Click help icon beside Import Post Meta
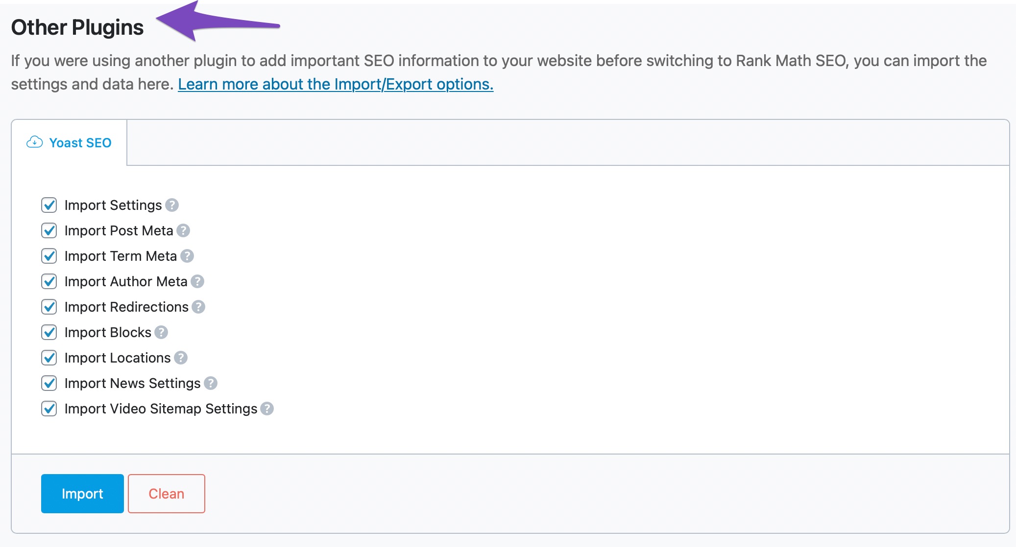1016x547 pixels. (183, 230)
